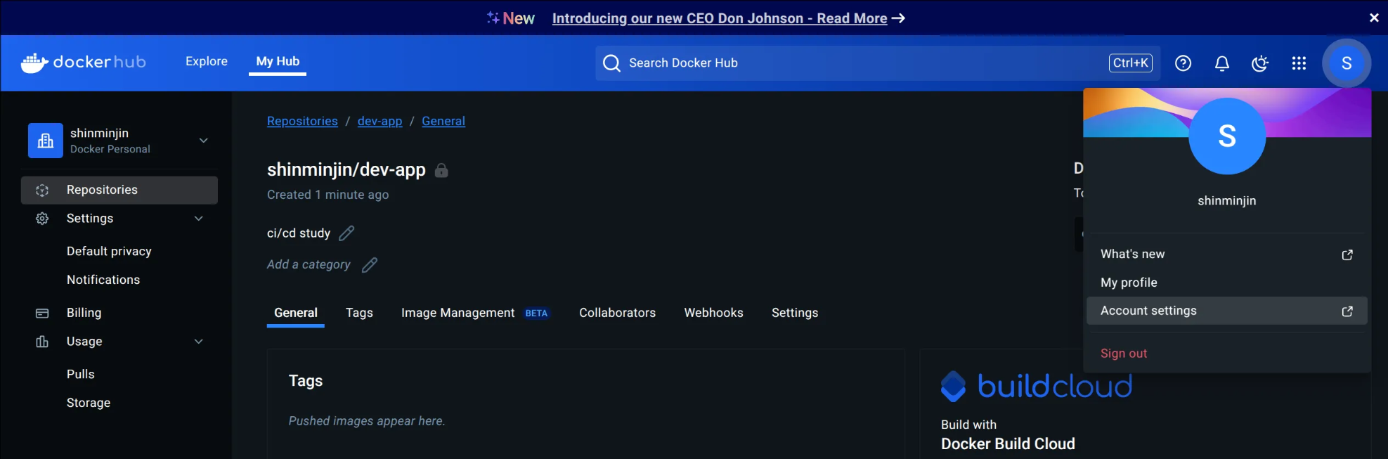Open Repositories in the sidebar
Screen dimensions: 1388x459
119,190
